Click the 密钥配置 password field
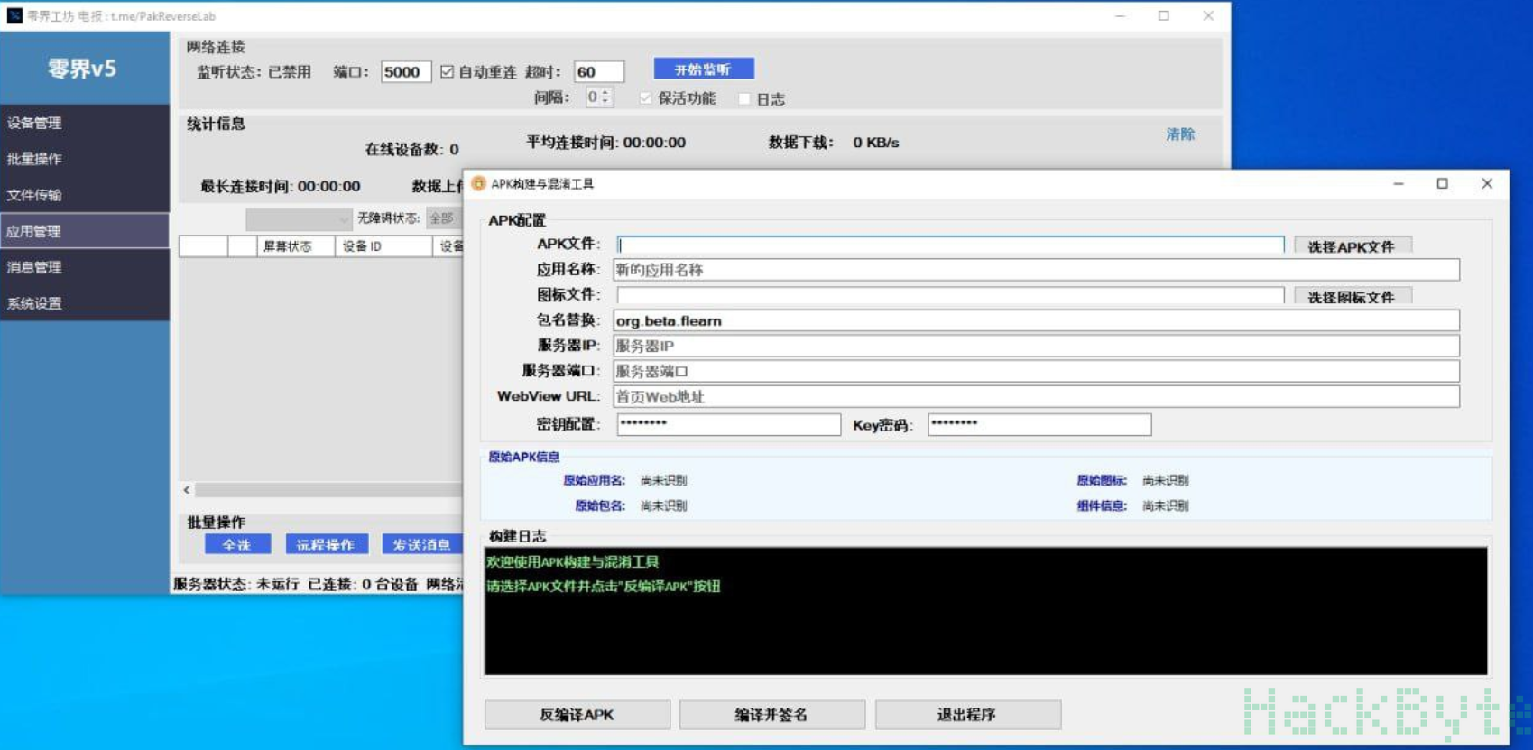The image size is (1533, 750). [728, 424]
